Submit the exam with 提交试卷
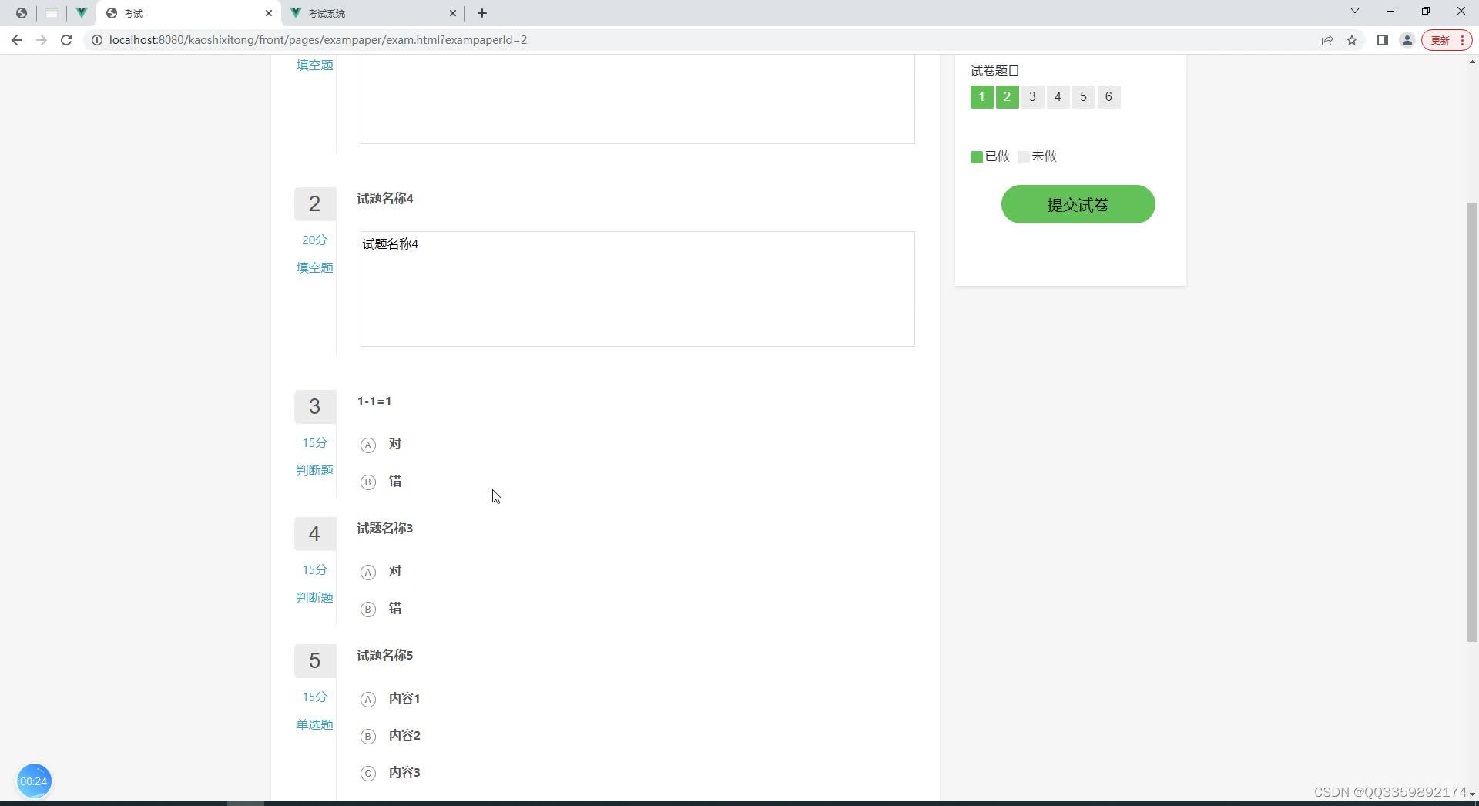Image resolution: width=1479 pixels, height=806 pixels. [1078, 204]
